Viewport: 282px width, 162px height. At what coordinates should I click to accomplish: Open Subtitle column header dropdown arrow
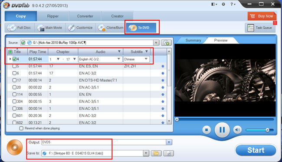click(x=147, y=51)
